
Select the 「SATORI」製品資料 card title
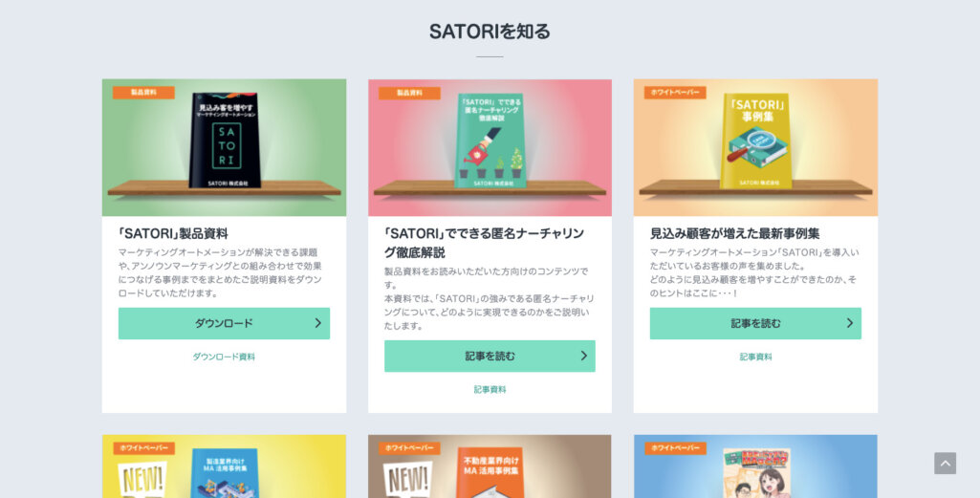click(x=173, y=233)
